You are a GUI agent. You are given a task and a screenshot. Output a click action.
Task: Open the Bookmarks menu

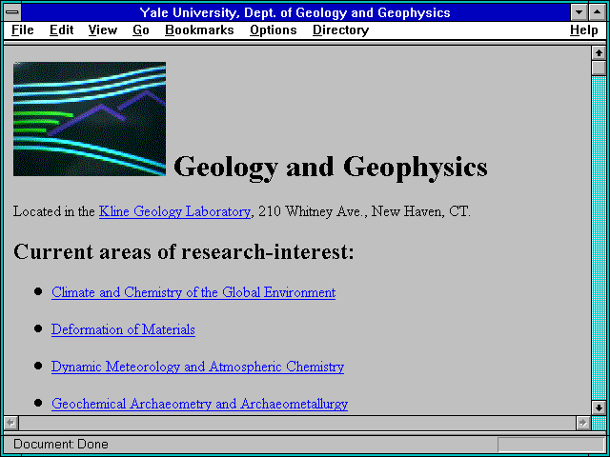tap(199, 30)
